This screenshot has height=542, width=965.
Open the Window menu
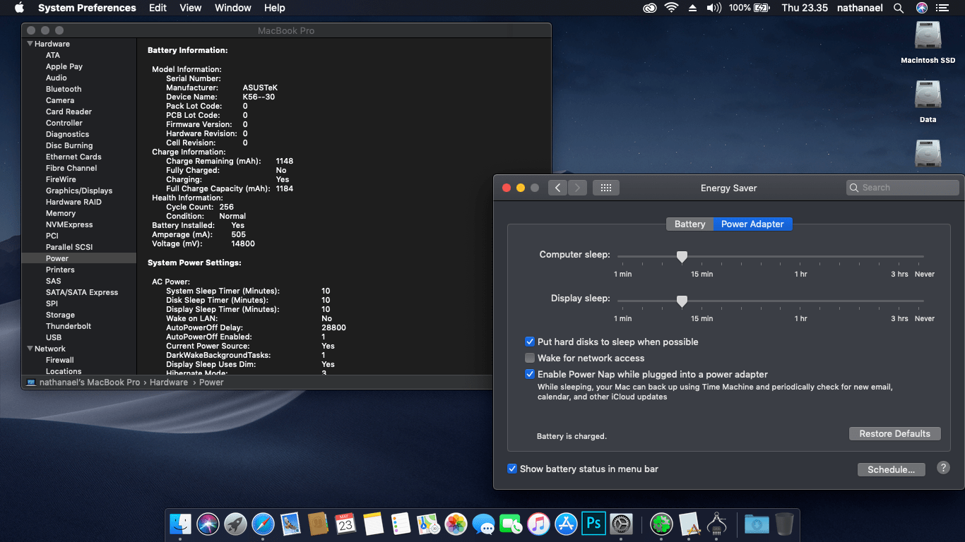point(232,8)
